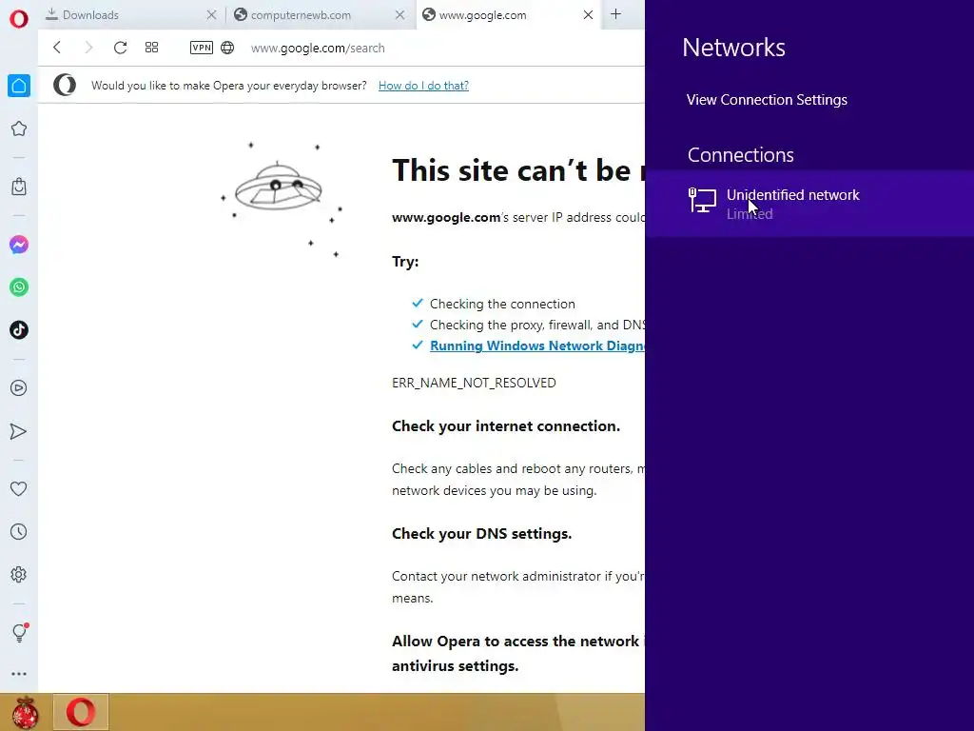Screen dimensions: 974x731
Task: Click 'Checking the connection' list item
Action: tap(502, 304)
